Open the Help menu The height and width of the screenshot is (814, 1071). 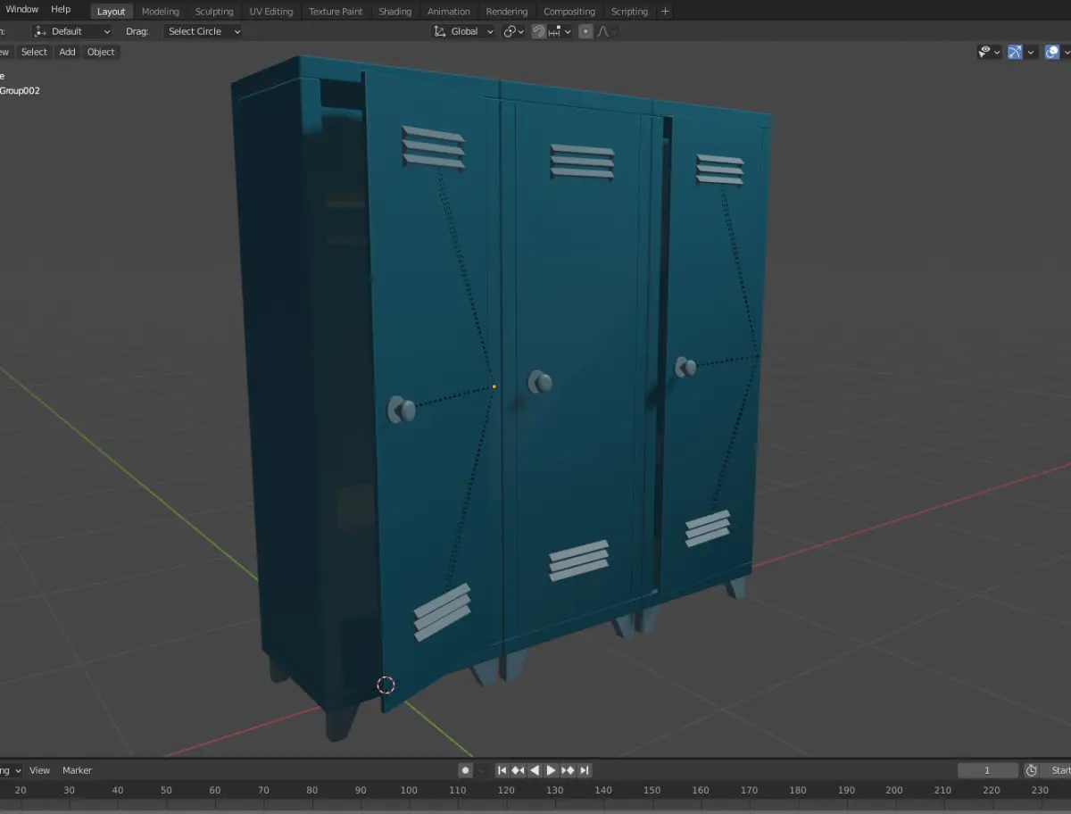[61, 9]
